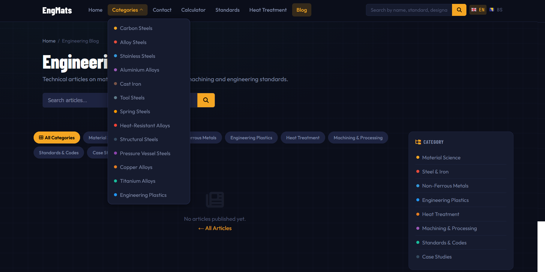Open Heat Treatment in top navigation
The image size is (545, 272).
pyautogui.click(x=268, y=10)
